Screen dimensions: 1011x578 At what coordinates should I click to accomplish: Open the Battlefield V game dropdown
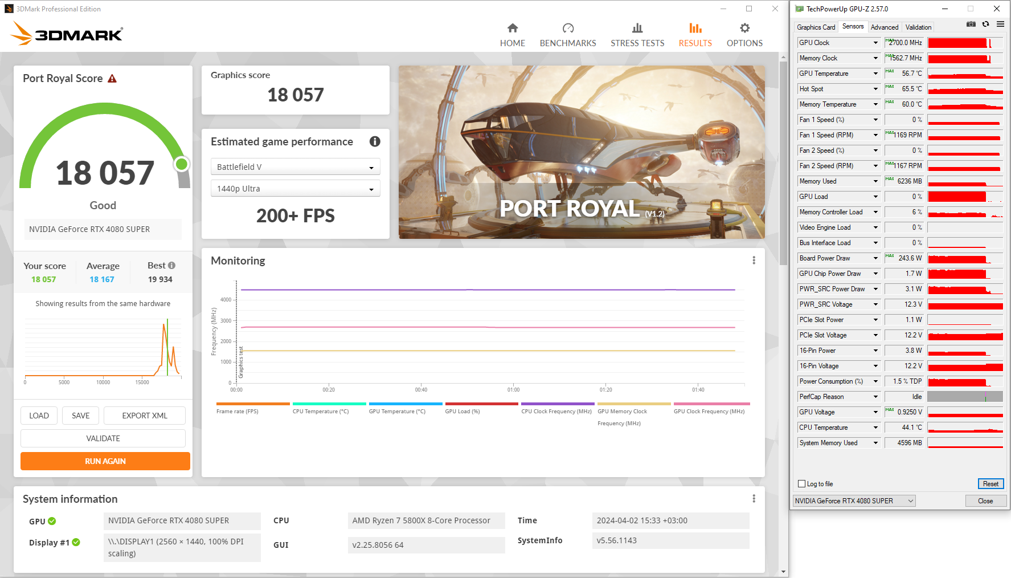pyautogui.click(x=295, y=167)
